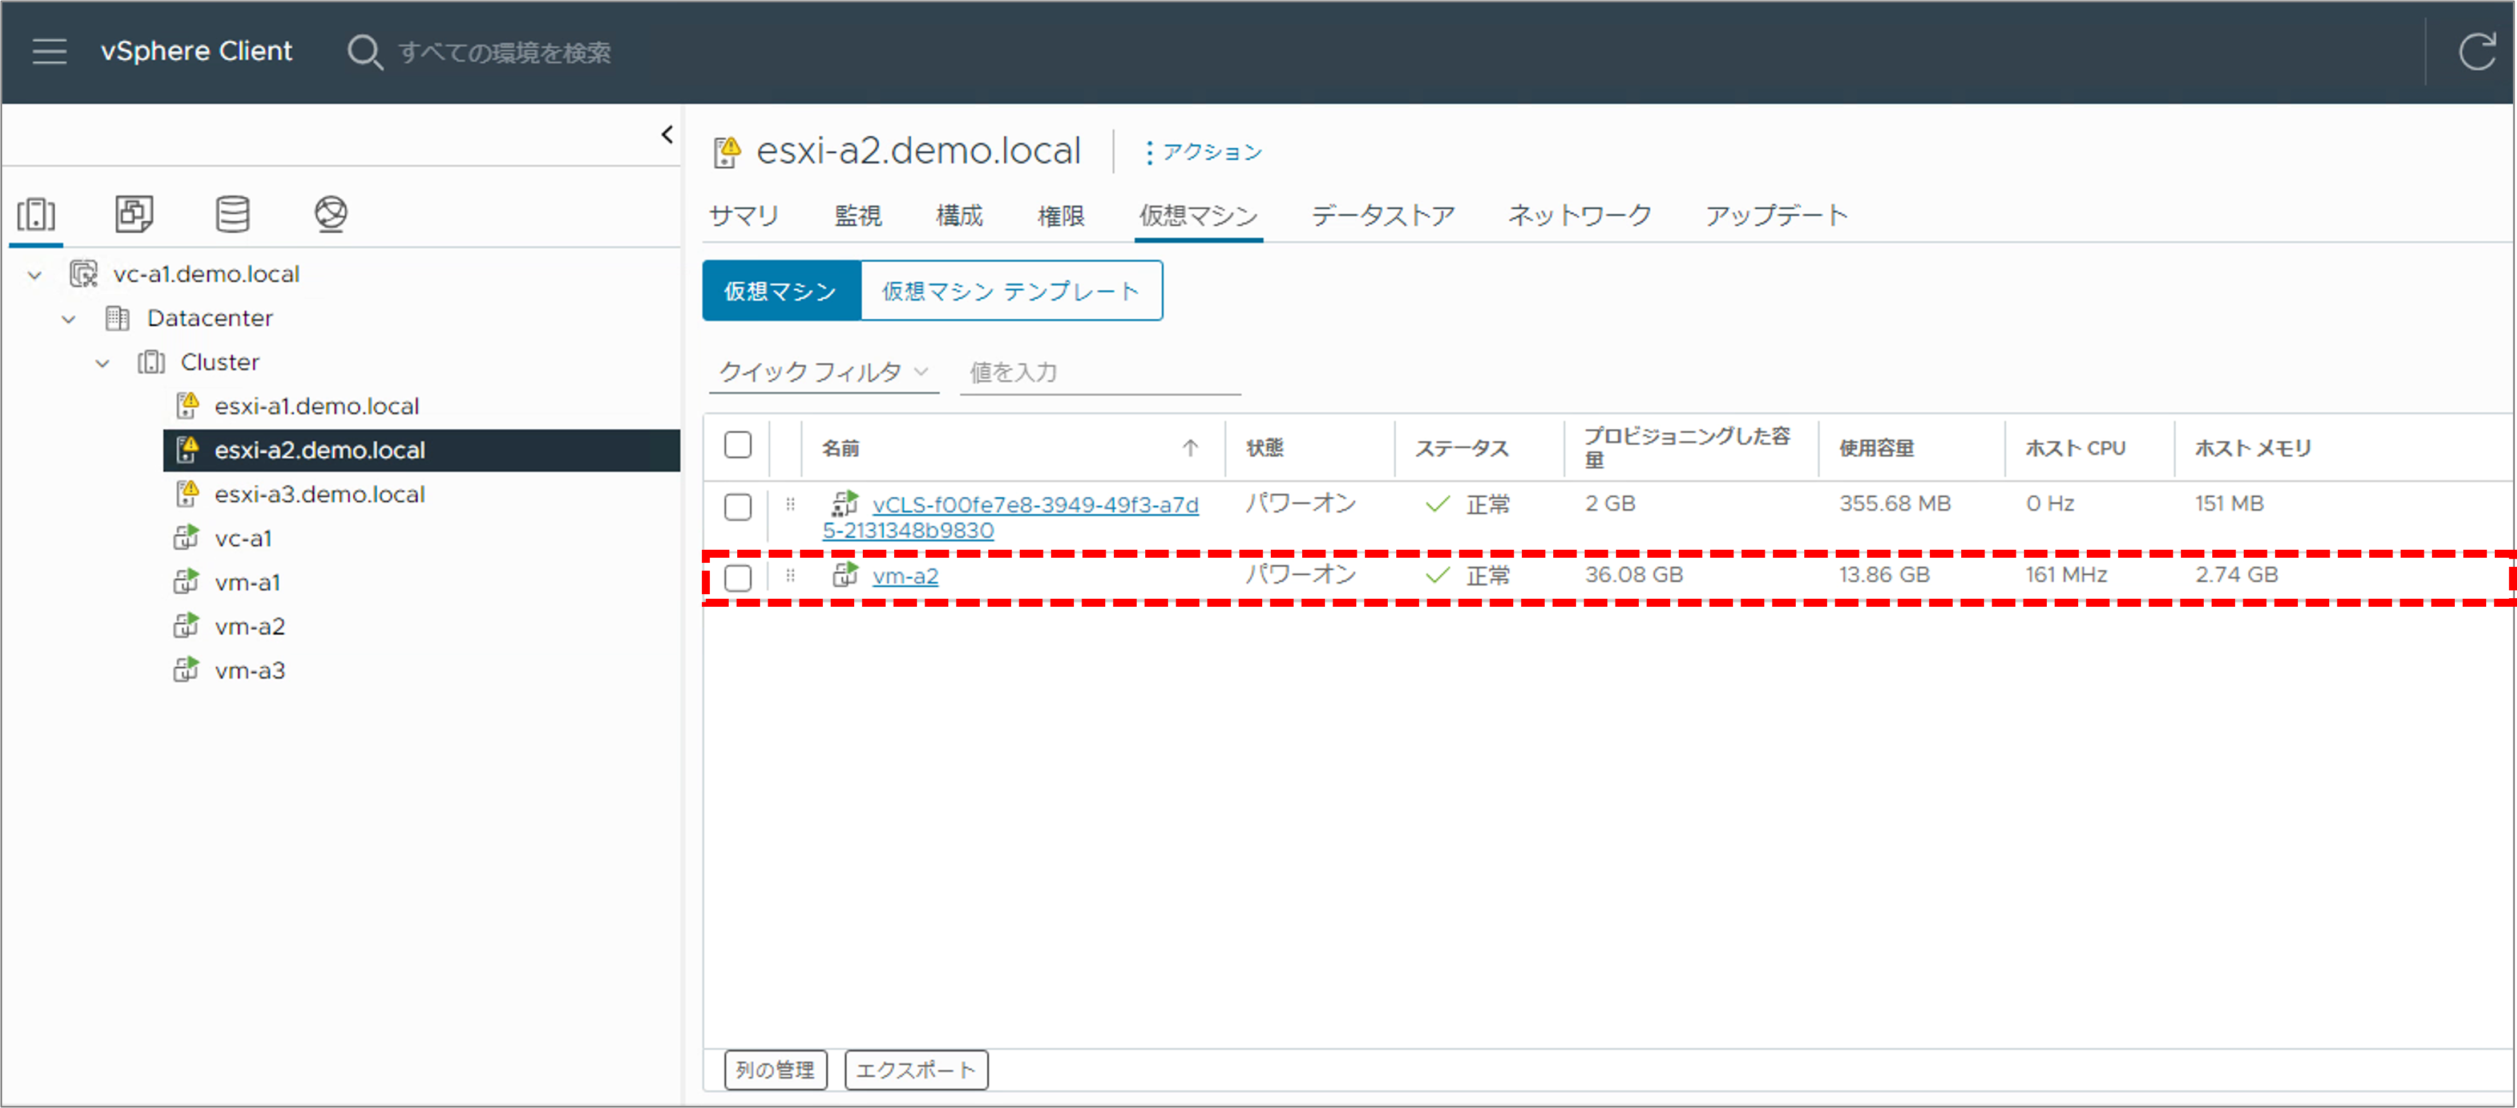2517x1108 pixels.
Task: Sort by name using the arrow icon
Action: (x=1189, y=448)
